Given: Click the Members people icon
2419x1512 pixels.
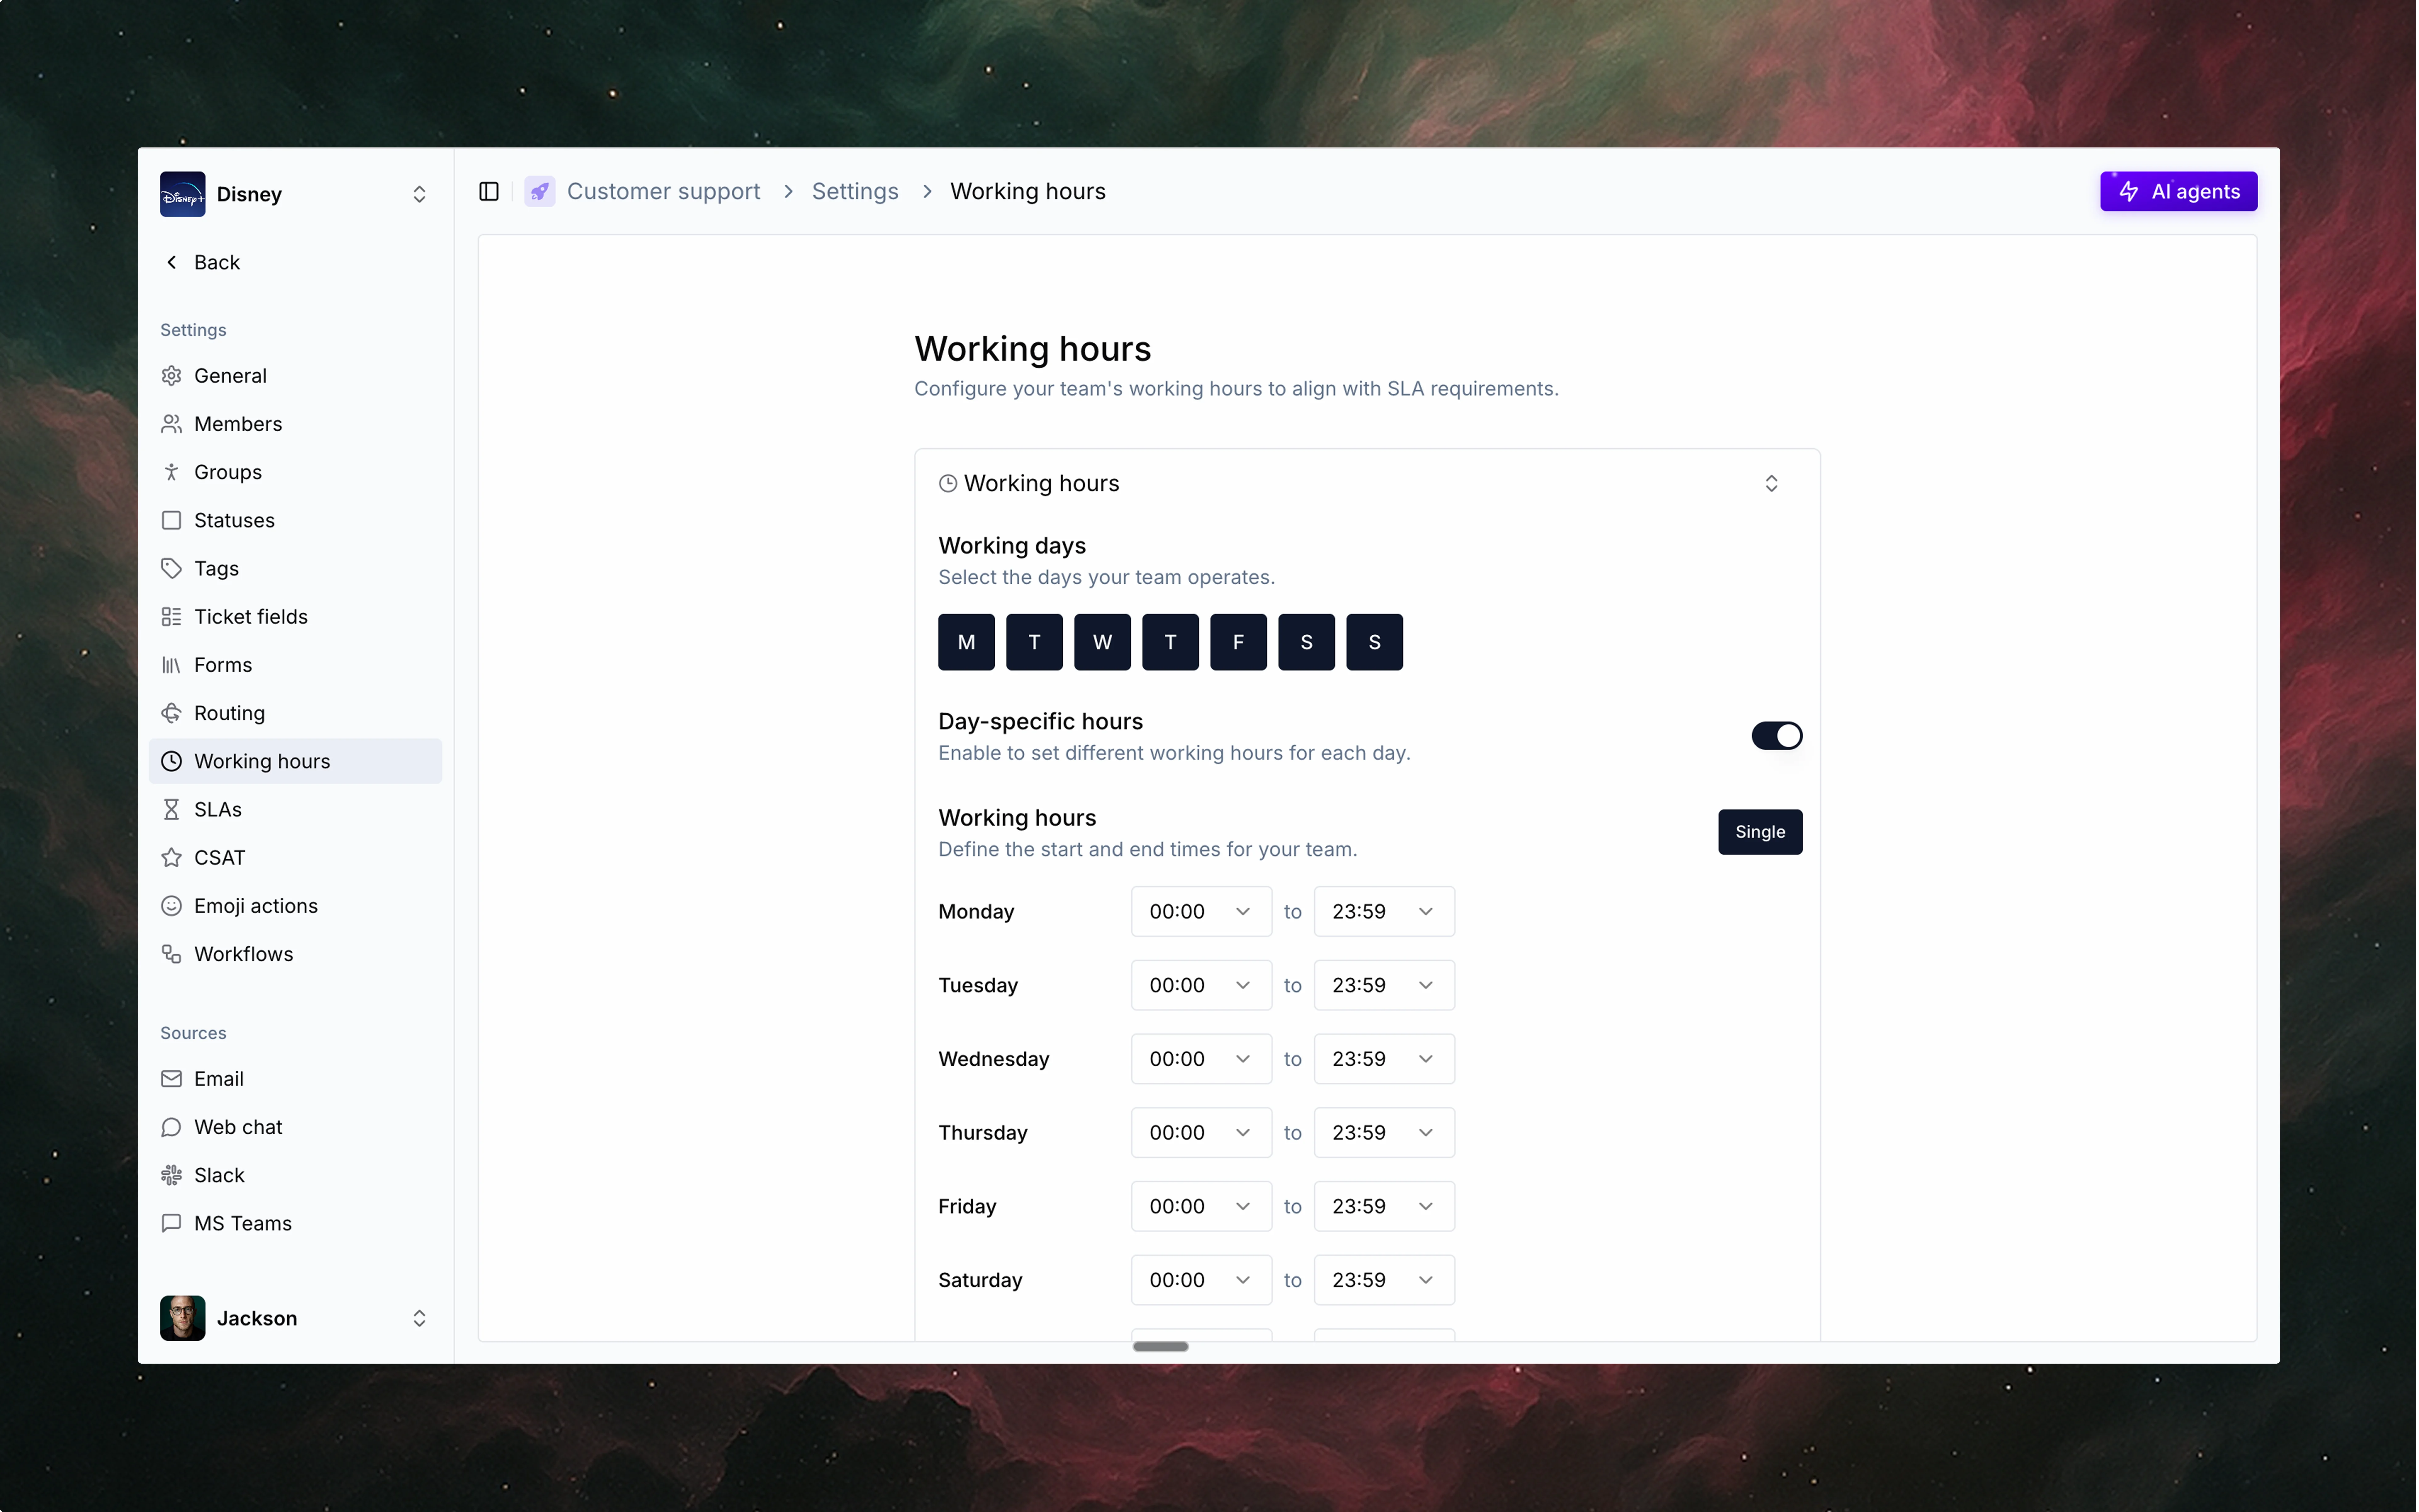Looking at the screenshot, I should click(172, 424).
